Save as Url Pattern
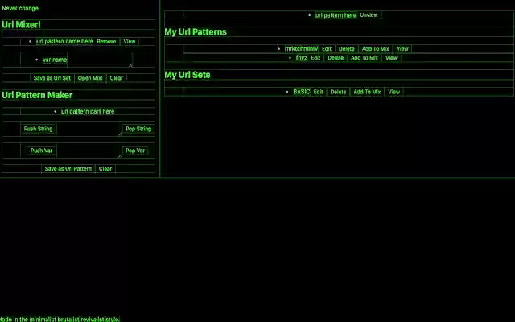Viewport: 515px width, 322px height. [x=68, y=169]
